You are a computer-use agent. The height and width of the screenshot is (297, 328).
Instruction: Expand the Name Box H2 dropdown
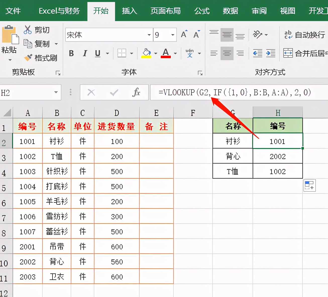(56, 92)
